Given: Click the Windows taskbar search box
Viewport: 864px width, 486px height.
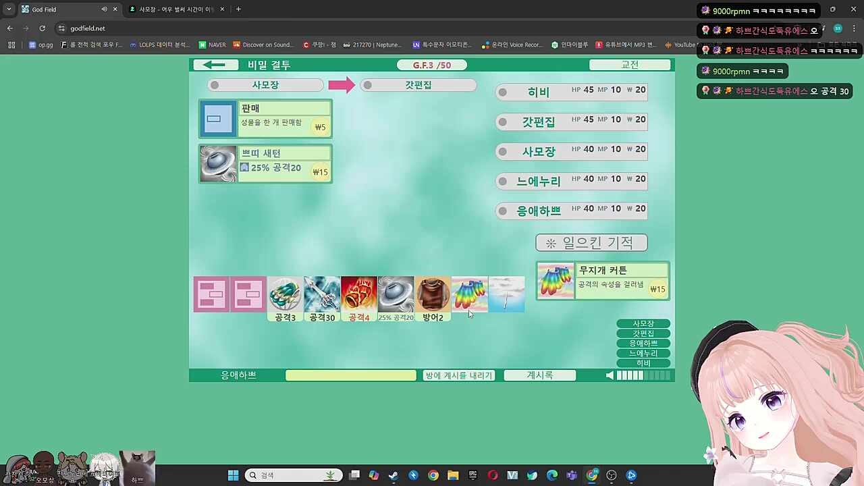Looking at the screenshot, I should (x=294, y=475).
